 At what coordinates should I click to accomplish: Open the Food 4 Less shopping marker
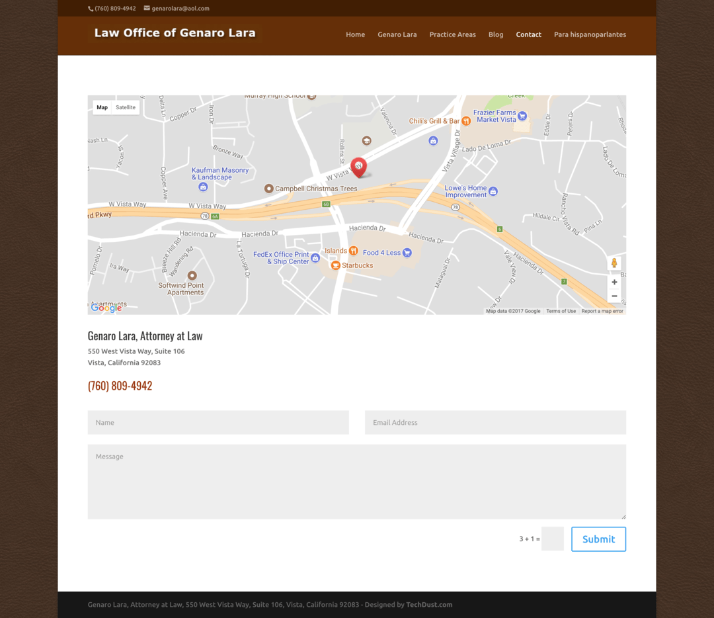tap(407, 252)
